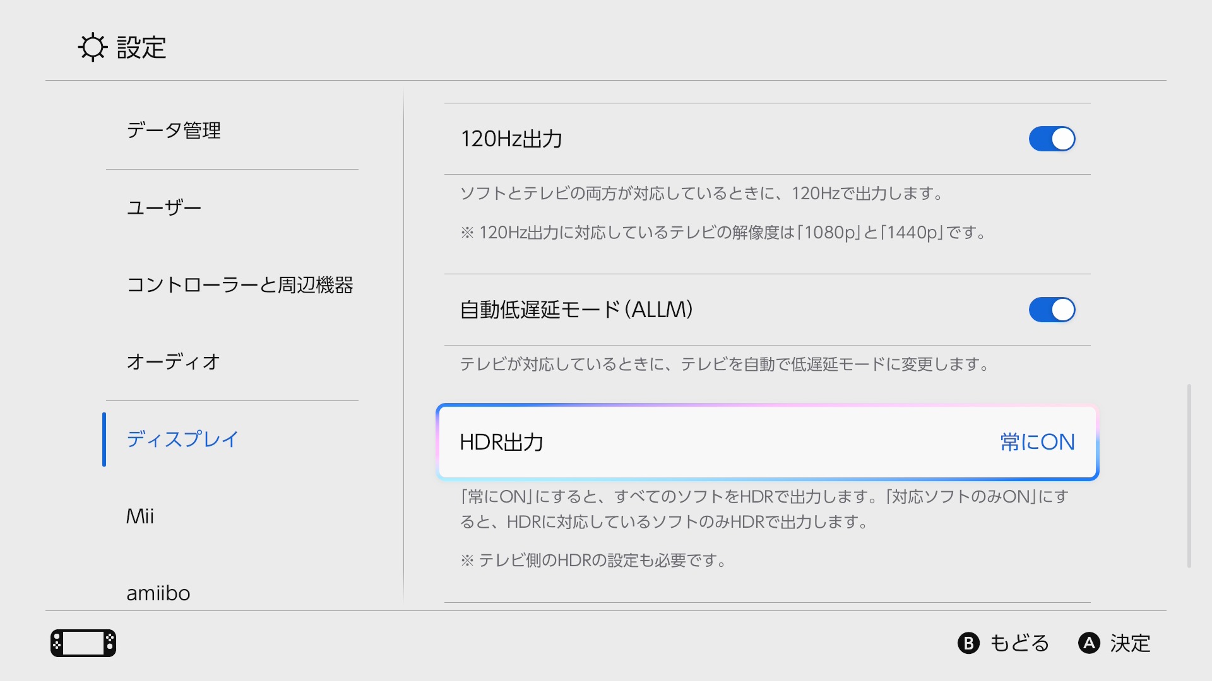Click the vertical scrollbar on the right
This screenshot has width=1212, height=681.
pos(1189,476)
